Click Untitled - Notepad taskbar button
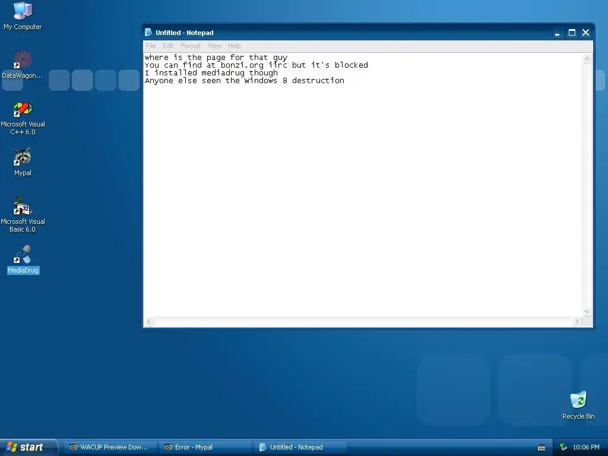Viewport: 608px width, 456px height. (x=300, y=447)
